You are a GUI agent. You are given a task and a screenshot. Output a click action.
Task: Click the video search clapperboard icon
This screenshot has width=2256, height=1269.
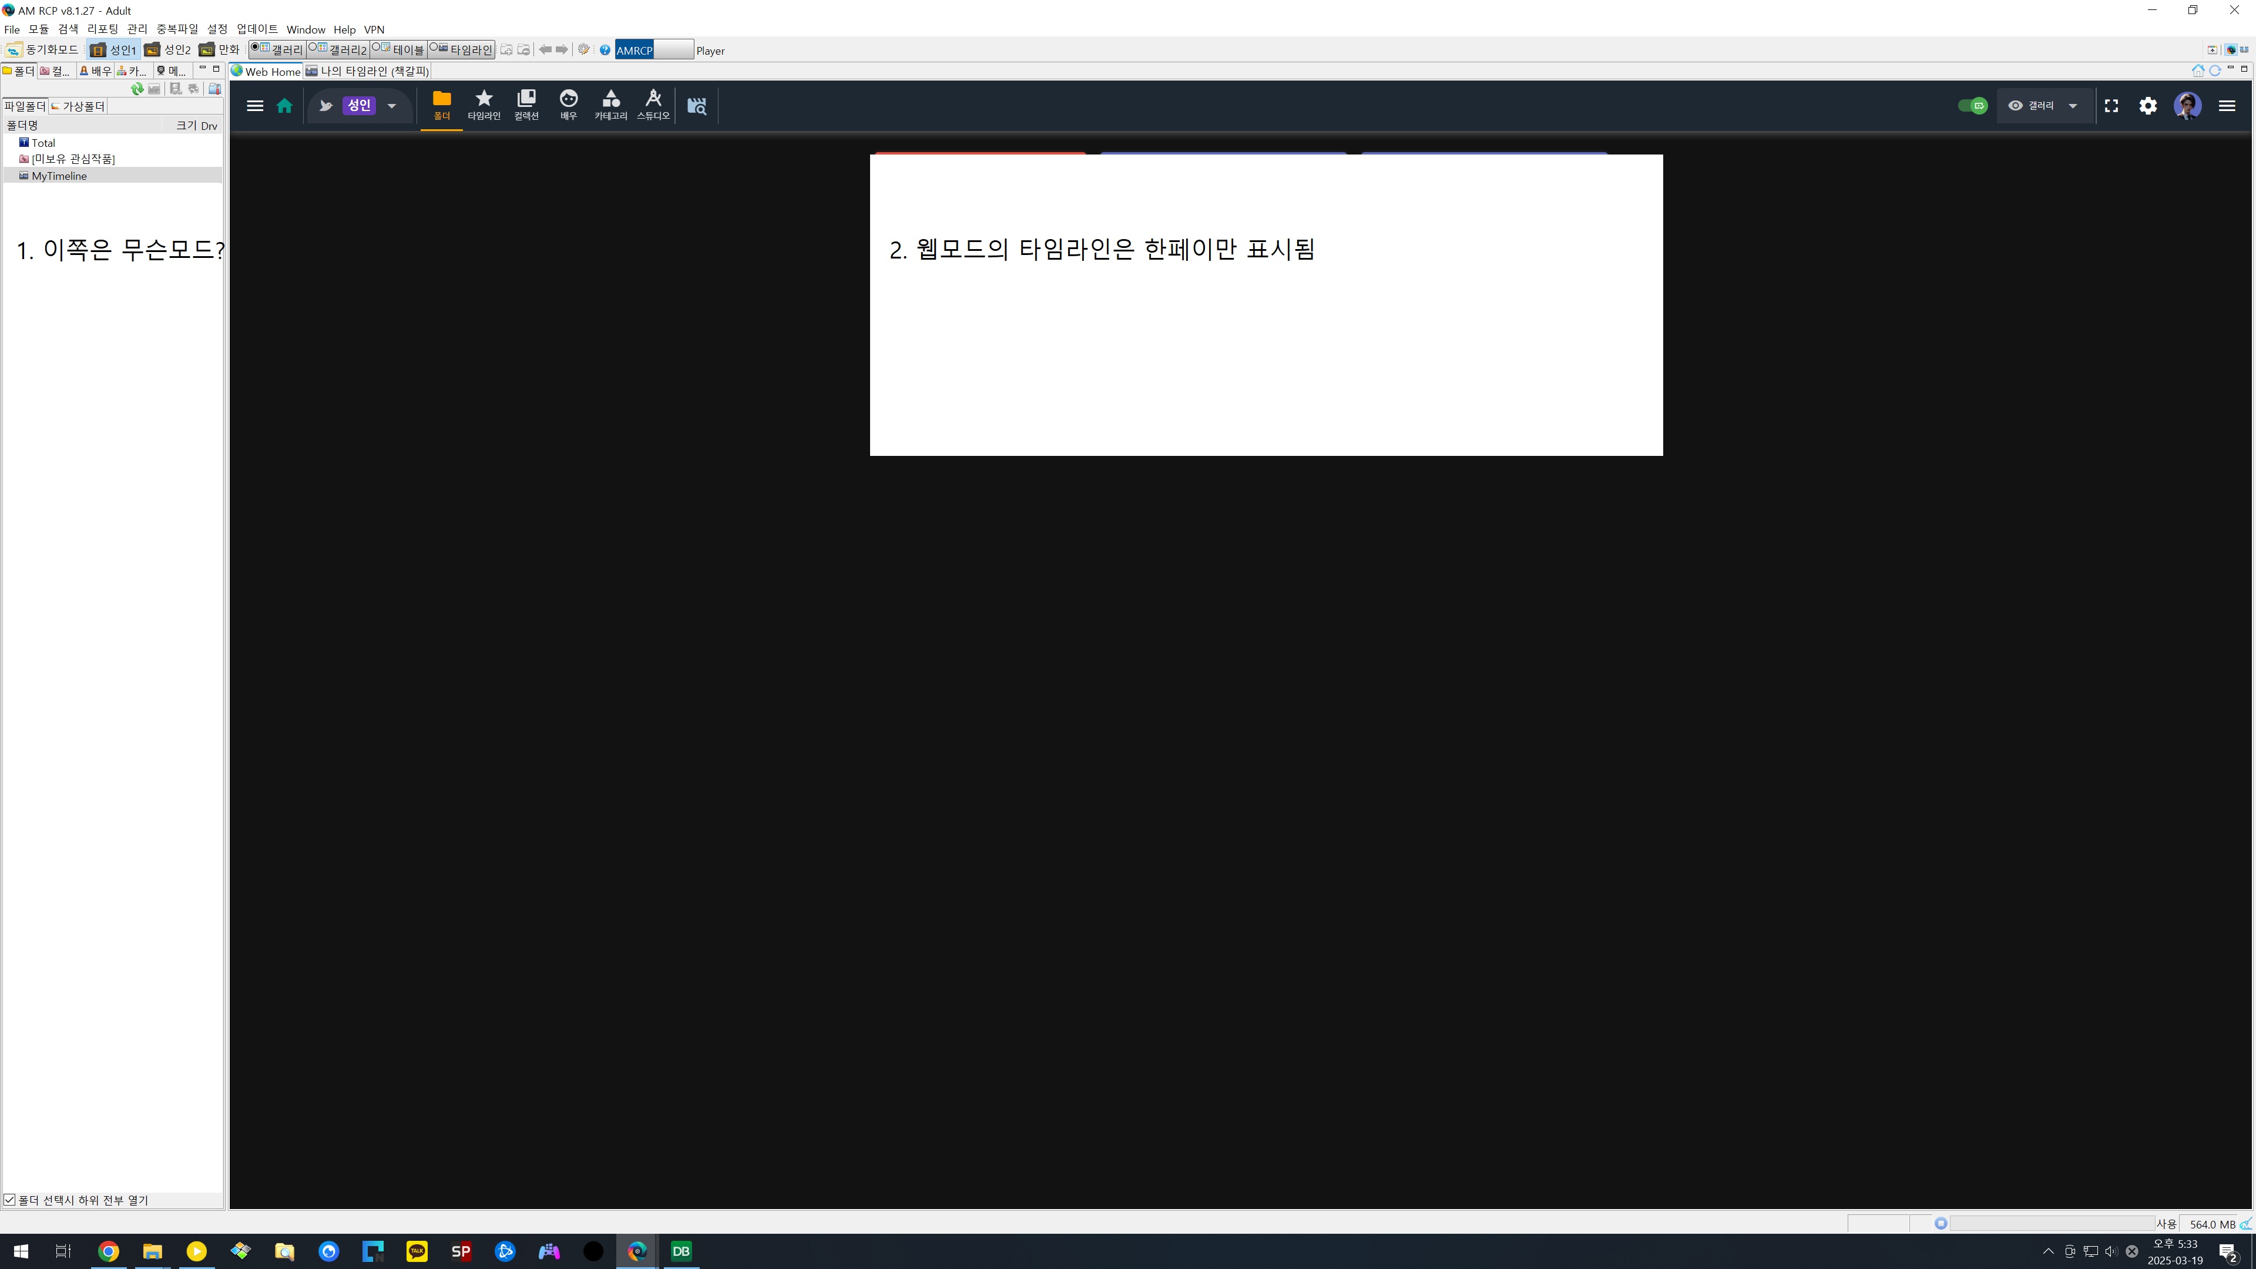696,106
